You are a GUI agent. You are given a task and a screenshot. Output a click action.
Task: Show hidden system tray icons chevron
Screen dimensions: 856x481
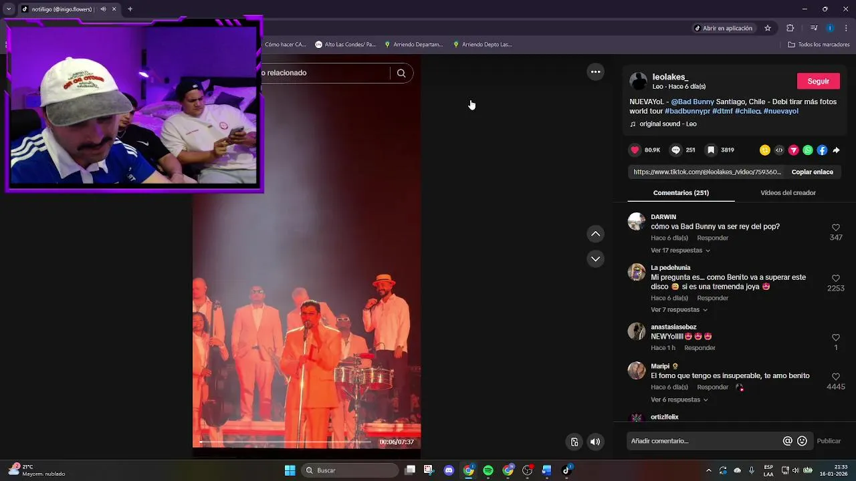(x=709, y=470)
